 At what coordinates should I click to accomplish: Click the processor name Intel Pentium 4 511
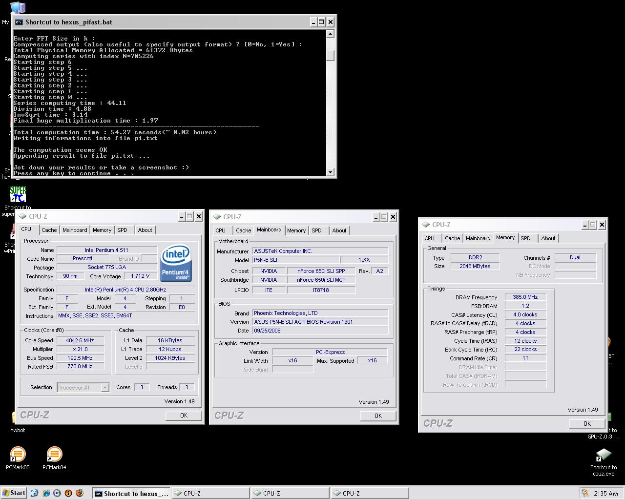pyautogui.click(x=106, y=250)
